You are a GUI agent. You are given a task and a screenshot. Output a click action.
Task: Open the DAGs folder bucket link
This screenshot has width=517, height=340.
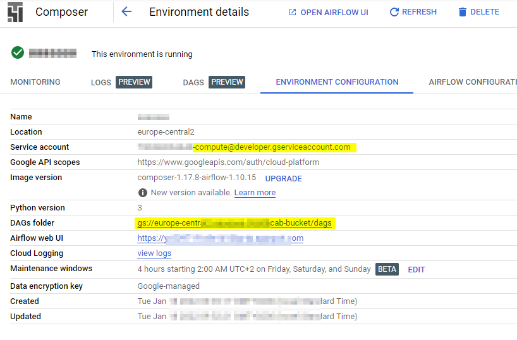pos(234,223)
